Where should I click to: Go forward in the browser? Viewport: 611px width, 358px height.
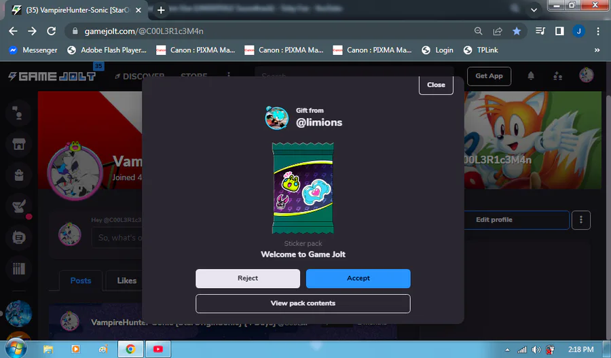coord(32,31)
